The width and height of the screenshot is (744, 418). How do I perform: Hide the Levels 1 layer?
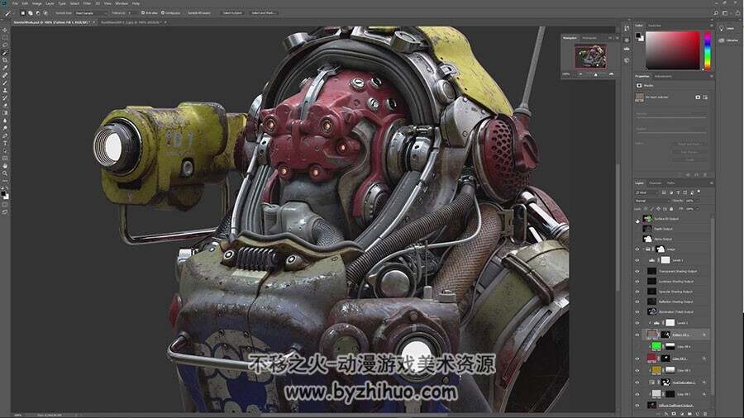[637, 259]
